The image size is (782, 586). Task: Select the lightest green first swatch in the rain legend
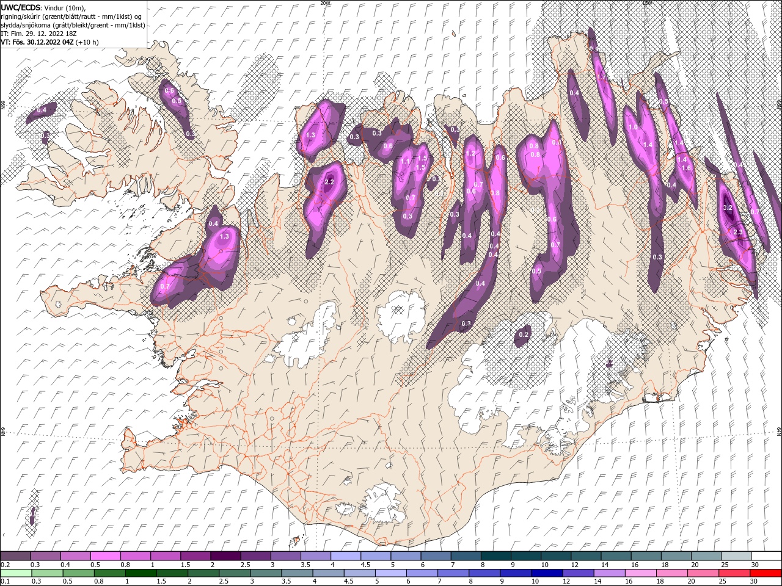16,573
